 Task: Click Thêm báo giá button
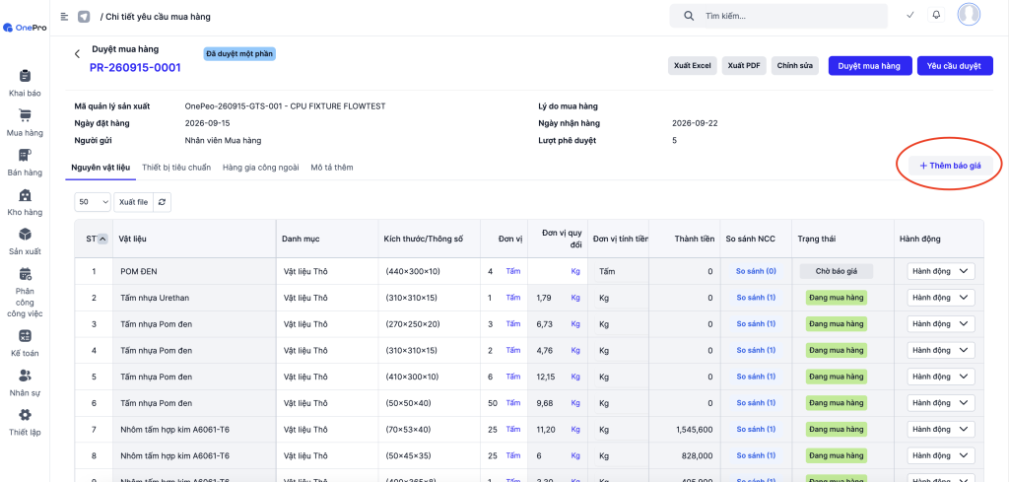(x=951, y=166)
